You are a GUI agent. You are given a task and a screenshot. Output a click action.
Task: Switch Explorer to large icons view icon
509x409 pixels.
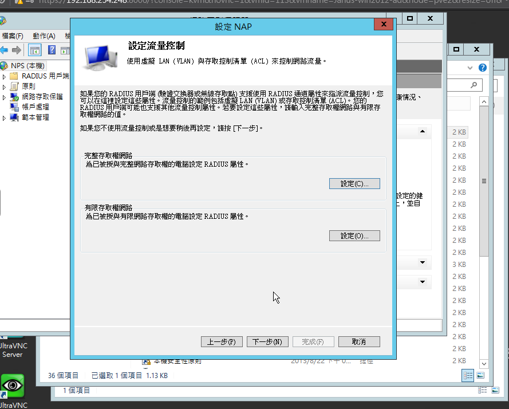tap(480, 376)
